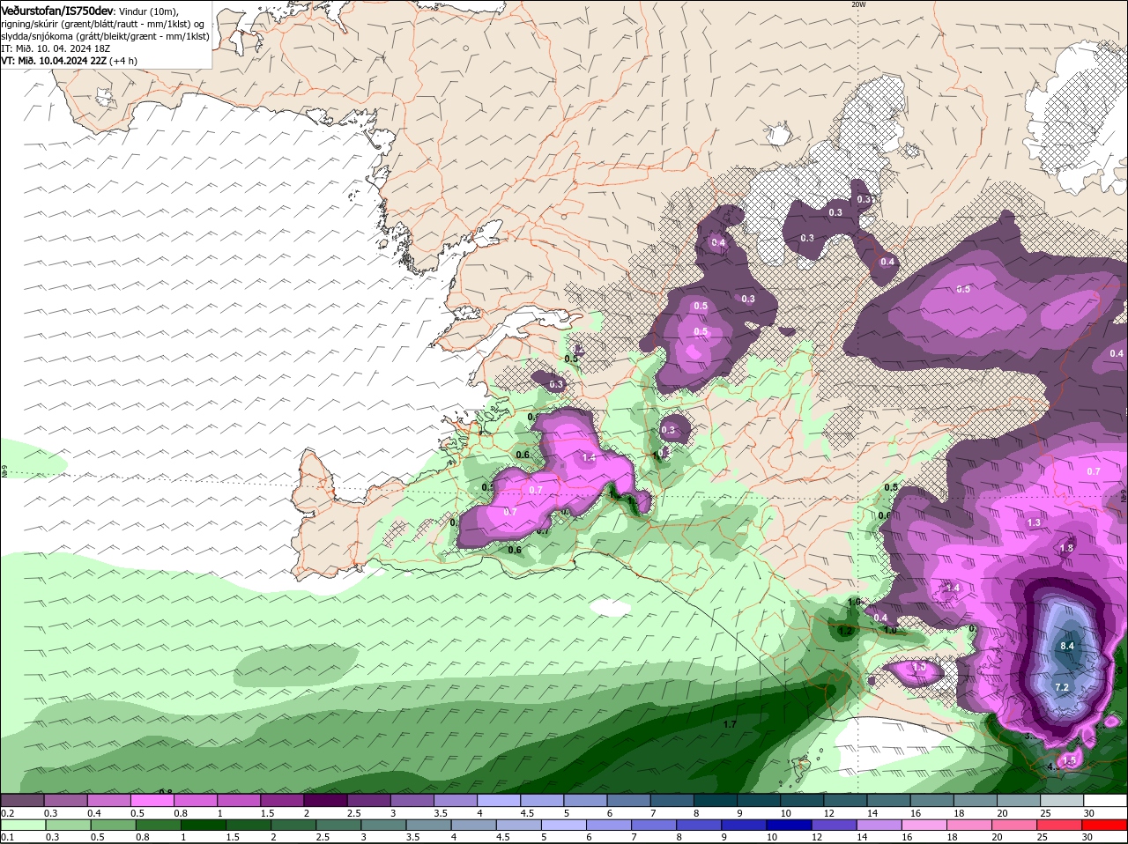Click the 0.4 label in the top legend row
Image resolution: width=1128 pixels, height=844 pixels.
click(x=93, y=813)
